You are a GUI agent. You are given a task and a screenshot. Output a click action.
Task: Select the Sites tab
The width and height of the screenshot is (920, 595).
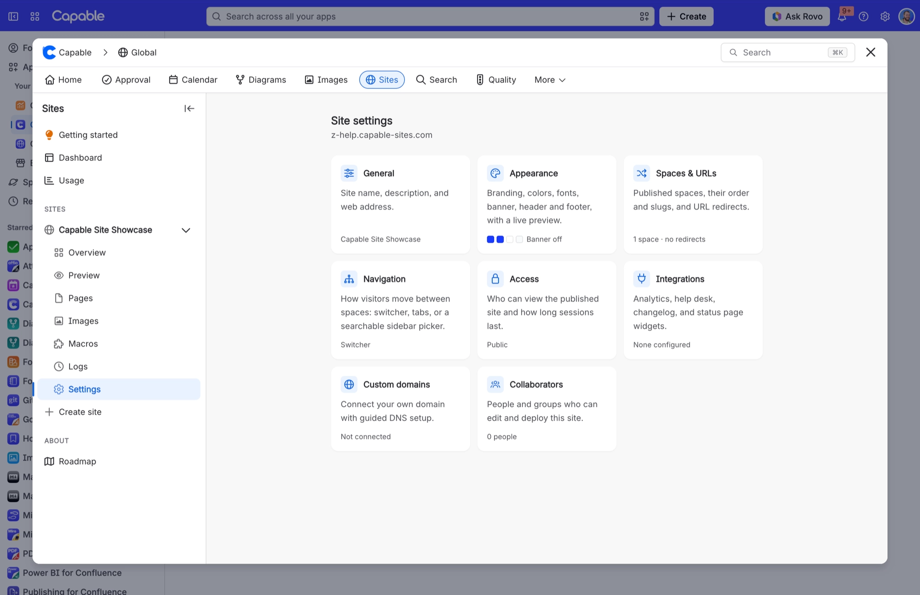click(x=382, y=80)
